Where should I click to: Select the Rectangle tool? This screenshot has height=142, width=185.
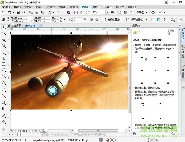point(4,64)
